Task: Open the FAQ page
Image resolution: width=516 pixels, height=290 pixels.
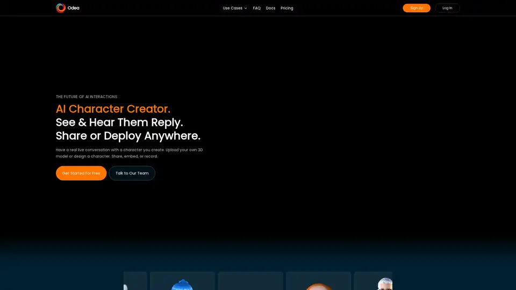Action: click(257, 8)
